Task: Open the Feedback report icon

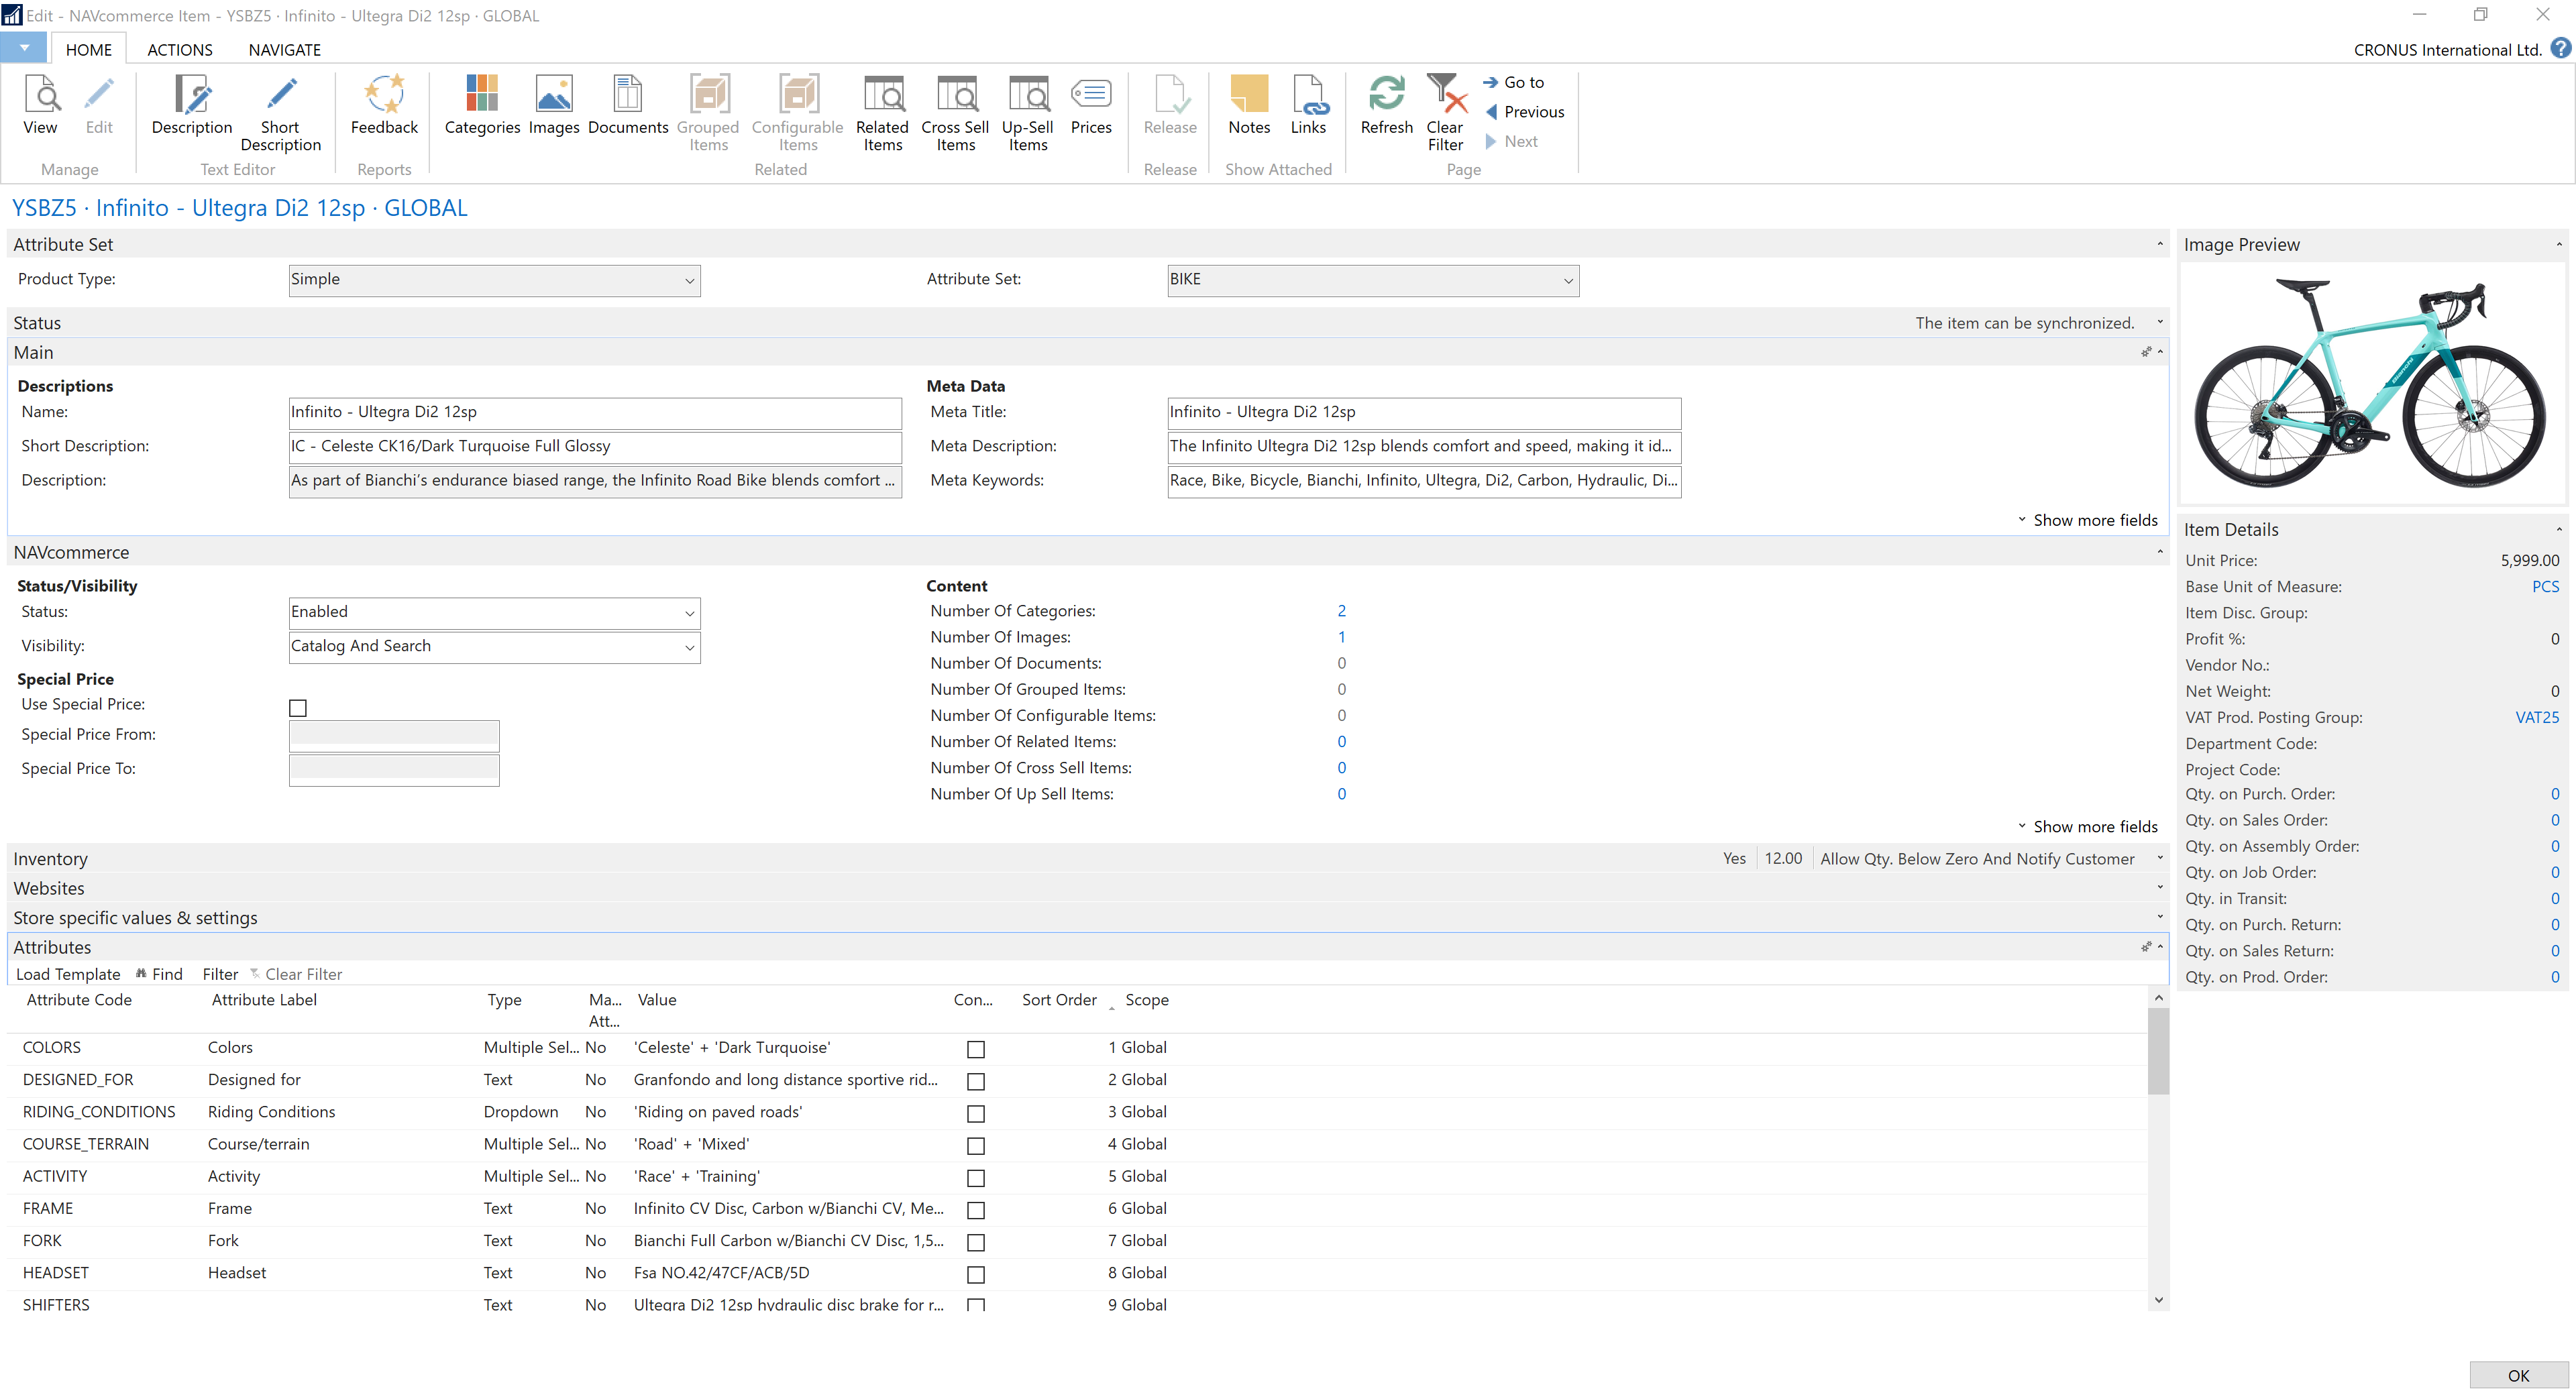Action: [x=384, y=105]
